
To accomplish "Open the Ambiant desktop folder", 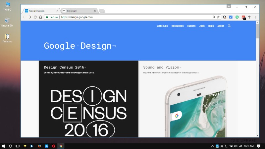I will [x=7, y=38].
